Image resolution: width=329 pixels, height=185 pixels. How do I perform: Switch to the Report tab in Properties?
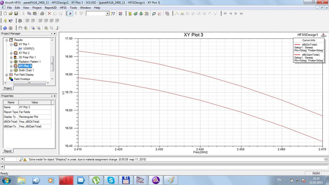[8, 151]
